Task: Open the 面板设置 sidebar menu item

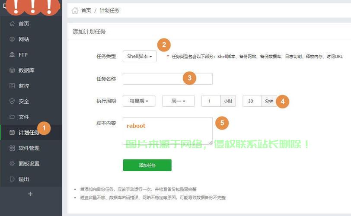Action: pyautogui.click(x=31, y=163)
